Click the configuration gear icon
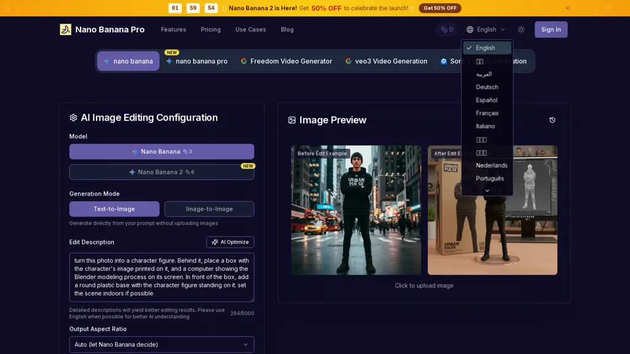630x354 pixels. tap(73, 117)
